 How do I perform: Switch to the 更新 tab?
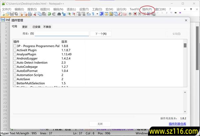tap(25, 27)
